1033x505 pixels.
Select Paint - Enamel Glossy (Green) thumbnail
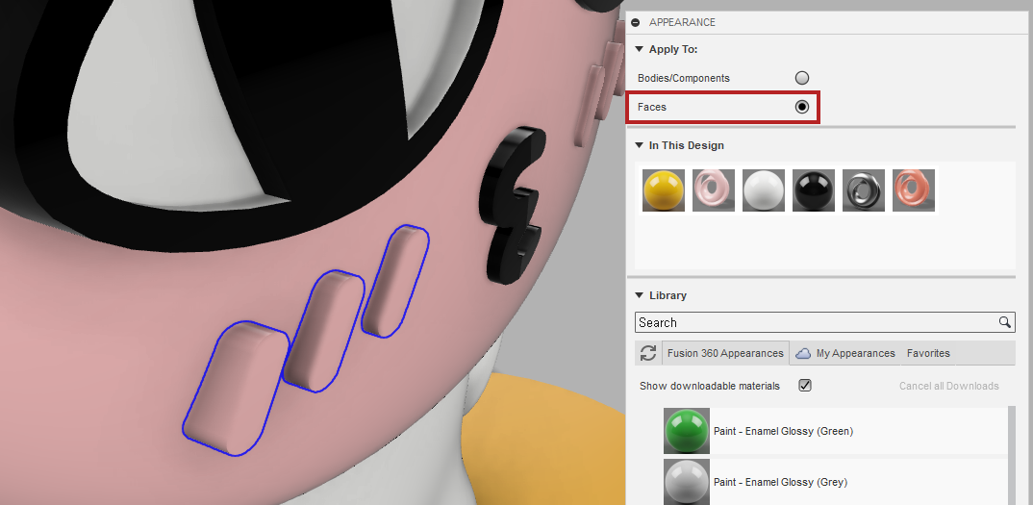[687, 431]
